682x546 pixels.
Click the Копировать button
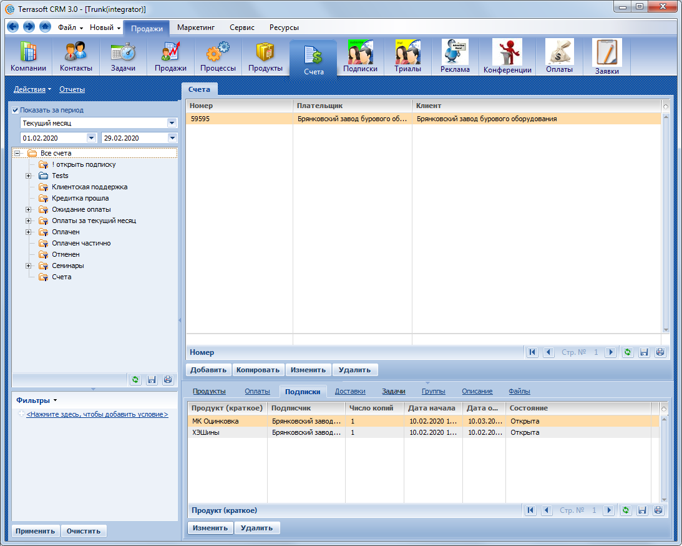(258, 370)
